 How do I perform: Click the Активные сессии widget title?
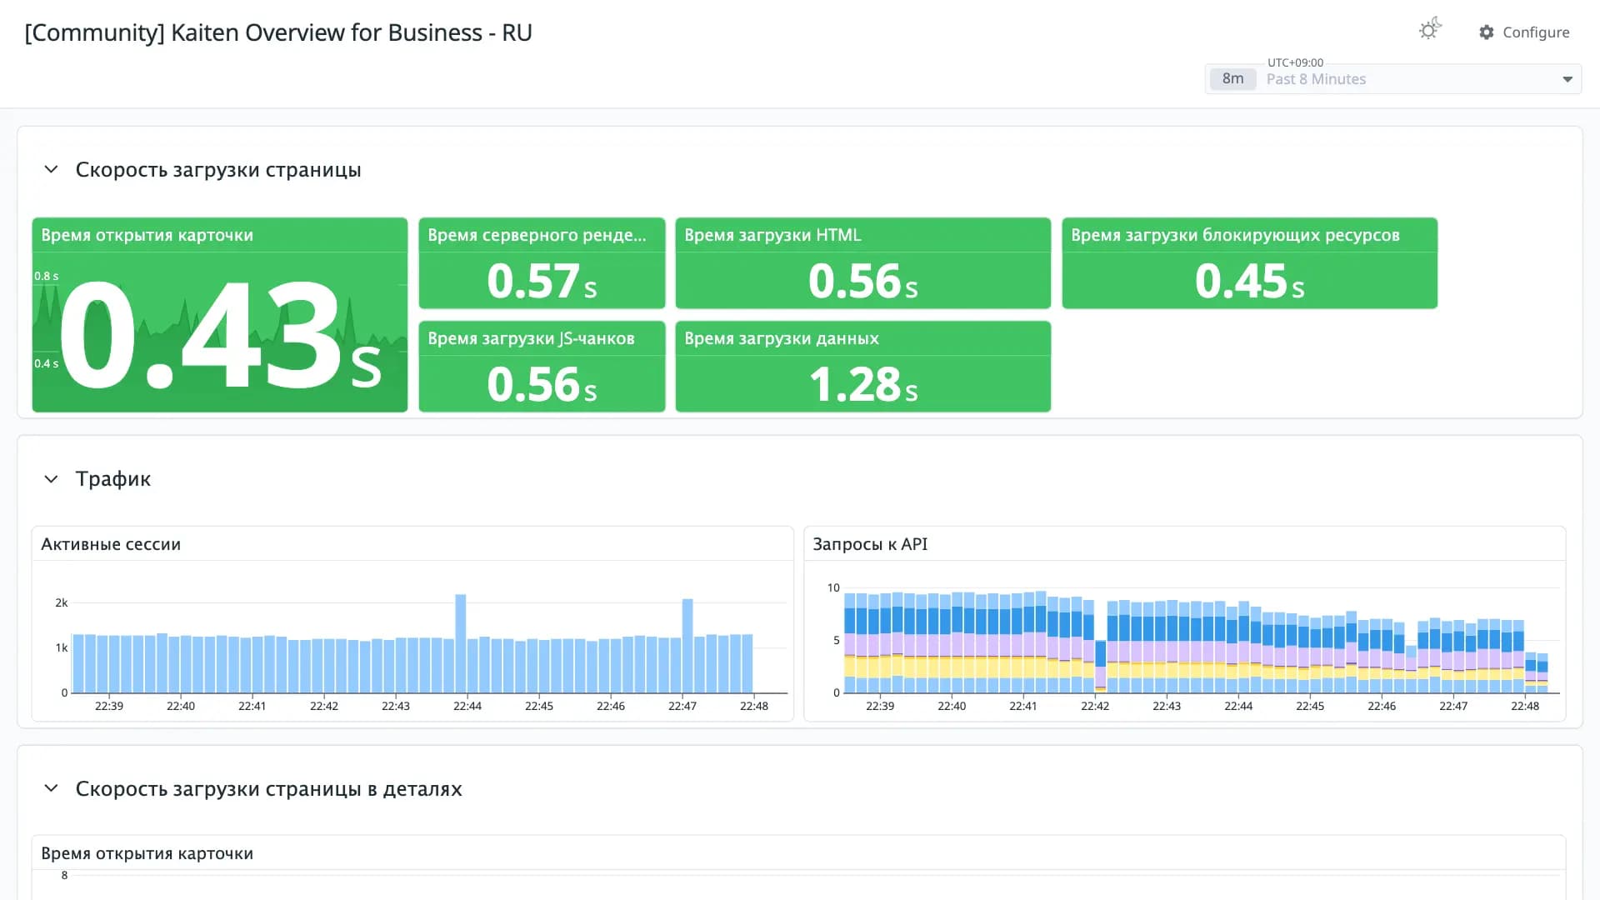[x=111, y=544]
